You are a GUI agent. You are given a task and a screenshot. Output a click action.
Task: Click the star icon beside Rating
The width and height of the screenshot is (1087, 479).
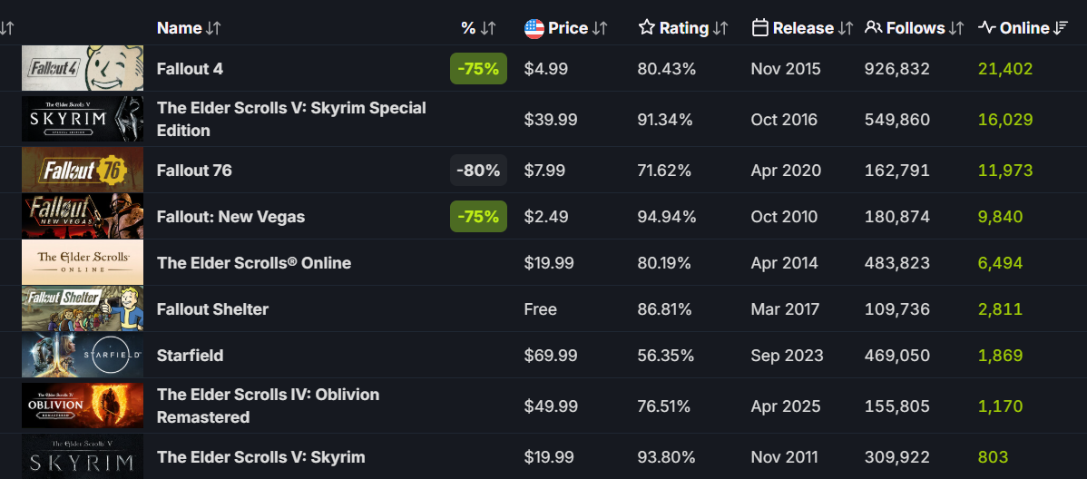pyautogui.click(x=647, y=28)
